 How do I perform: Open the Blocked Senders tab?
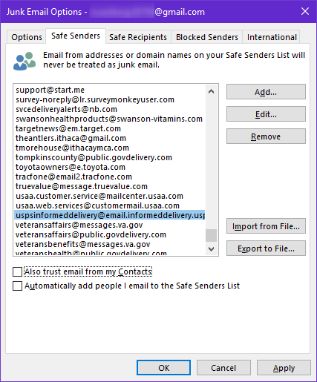[207, 37]
